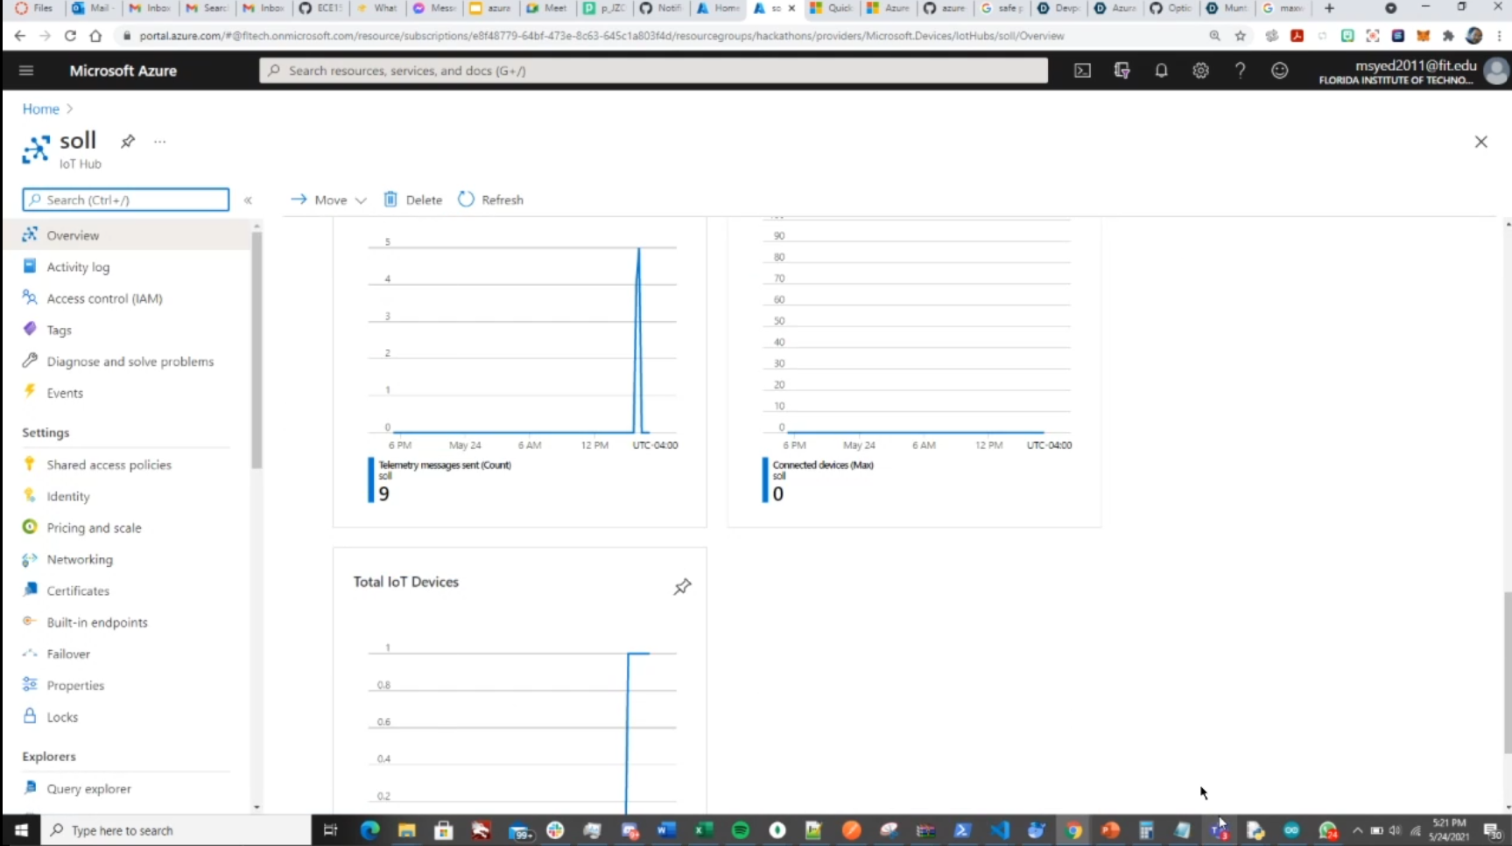The height and width of the screenshot is (846, 1512).
Task: Click the Telemetry messages sent chart spike
Action: pos(639,339)
